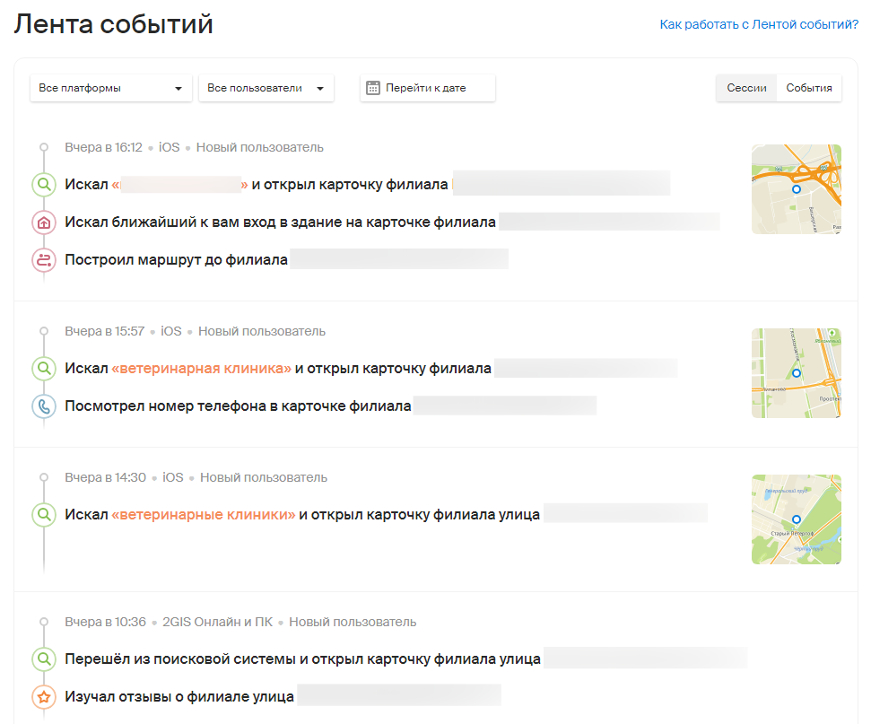Viewport: 871px width, 724px height.
Task: Switch view to События
Action: pyautogui.click(x=809, y=88)
